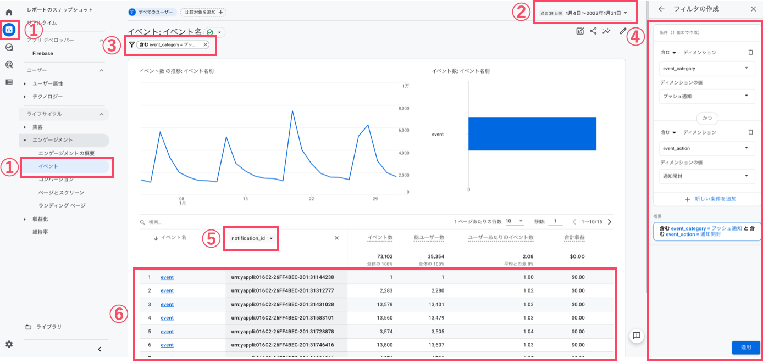The image size is (763, 364).
Task: Sort by the イベント名 column arrow
Action: tap(156, 238)
